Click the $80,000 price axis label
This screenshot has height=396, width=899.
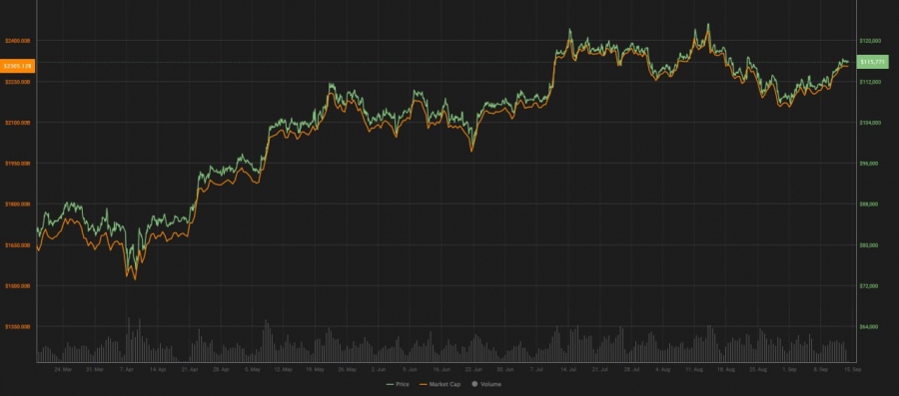coord(869,245)
